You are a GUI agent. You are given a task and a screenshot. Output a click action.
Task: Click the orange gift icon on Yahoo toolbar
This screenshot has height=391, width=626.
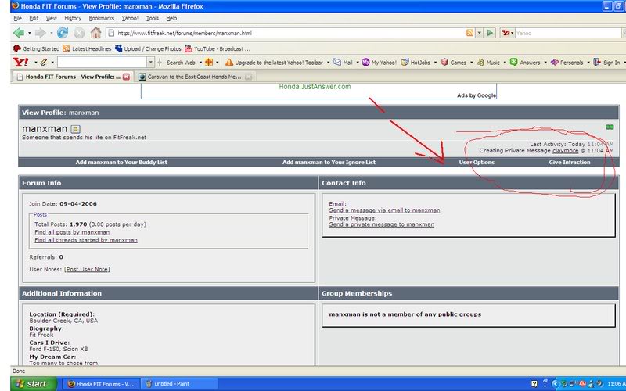[x=208, y=63]
